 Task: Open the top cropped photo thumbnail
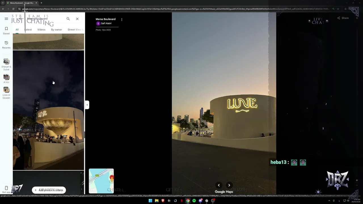pos(48,42)
